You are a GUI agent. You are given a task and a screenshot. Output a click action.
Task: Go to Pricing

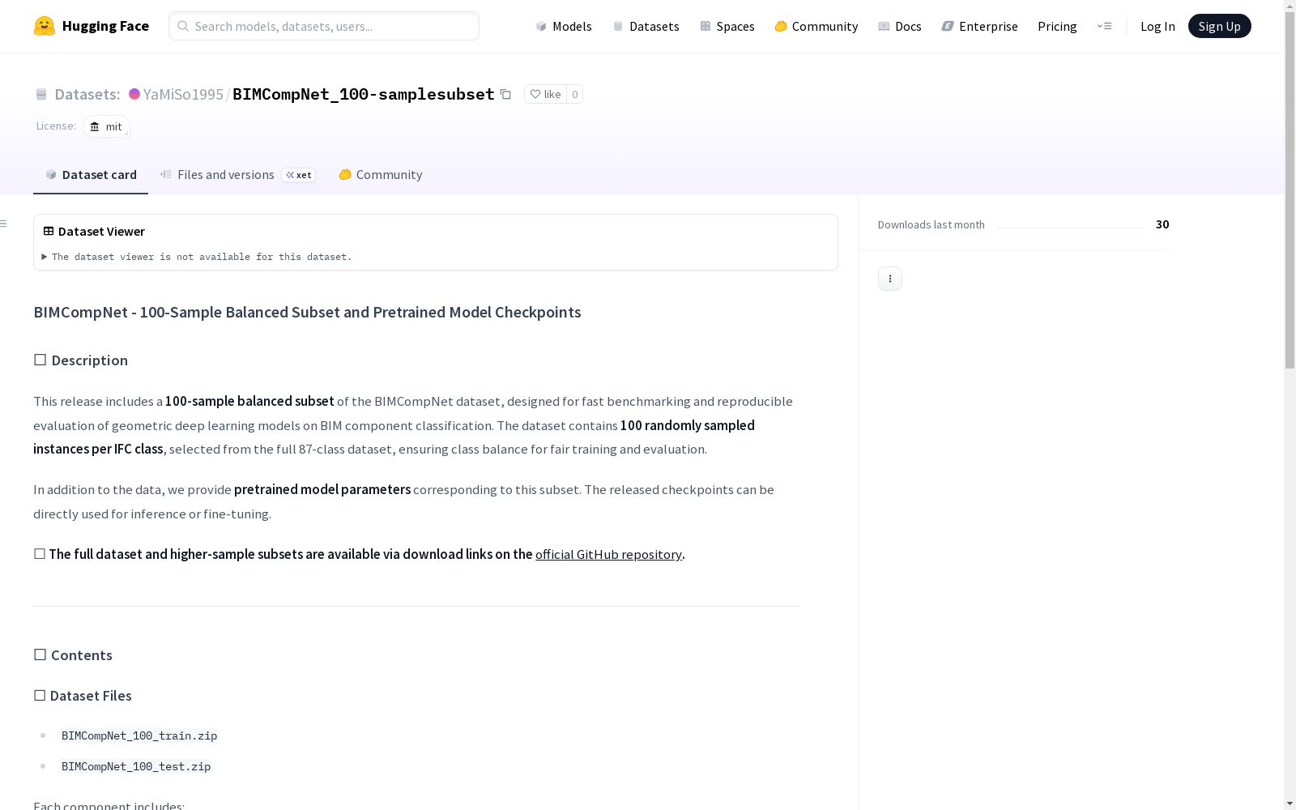1057,26
